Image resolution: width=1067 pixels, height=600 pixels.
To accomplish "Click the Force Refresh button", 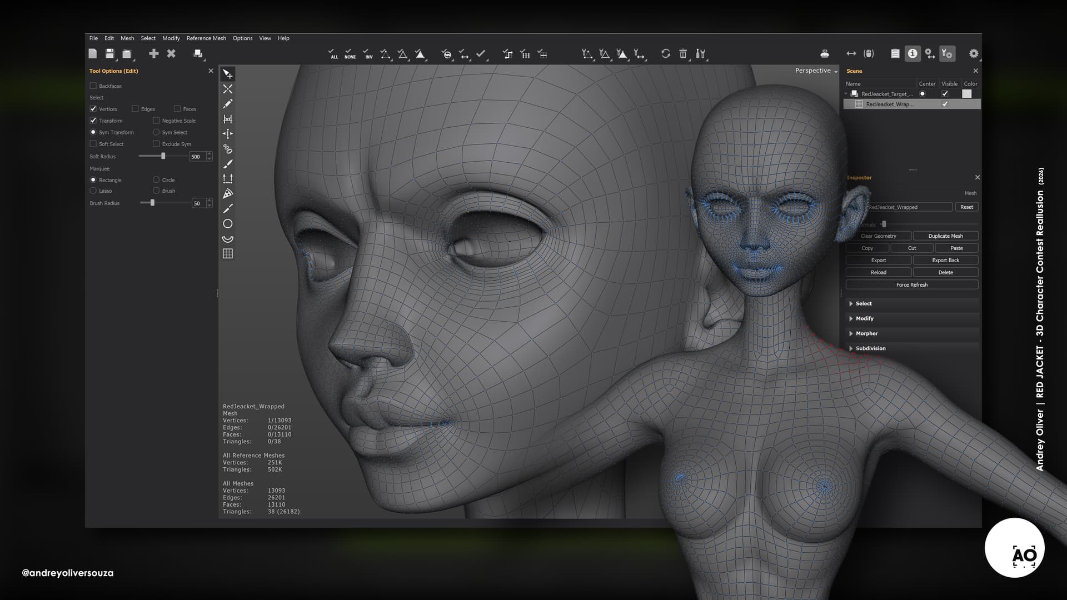I will [x=912, y=284].
